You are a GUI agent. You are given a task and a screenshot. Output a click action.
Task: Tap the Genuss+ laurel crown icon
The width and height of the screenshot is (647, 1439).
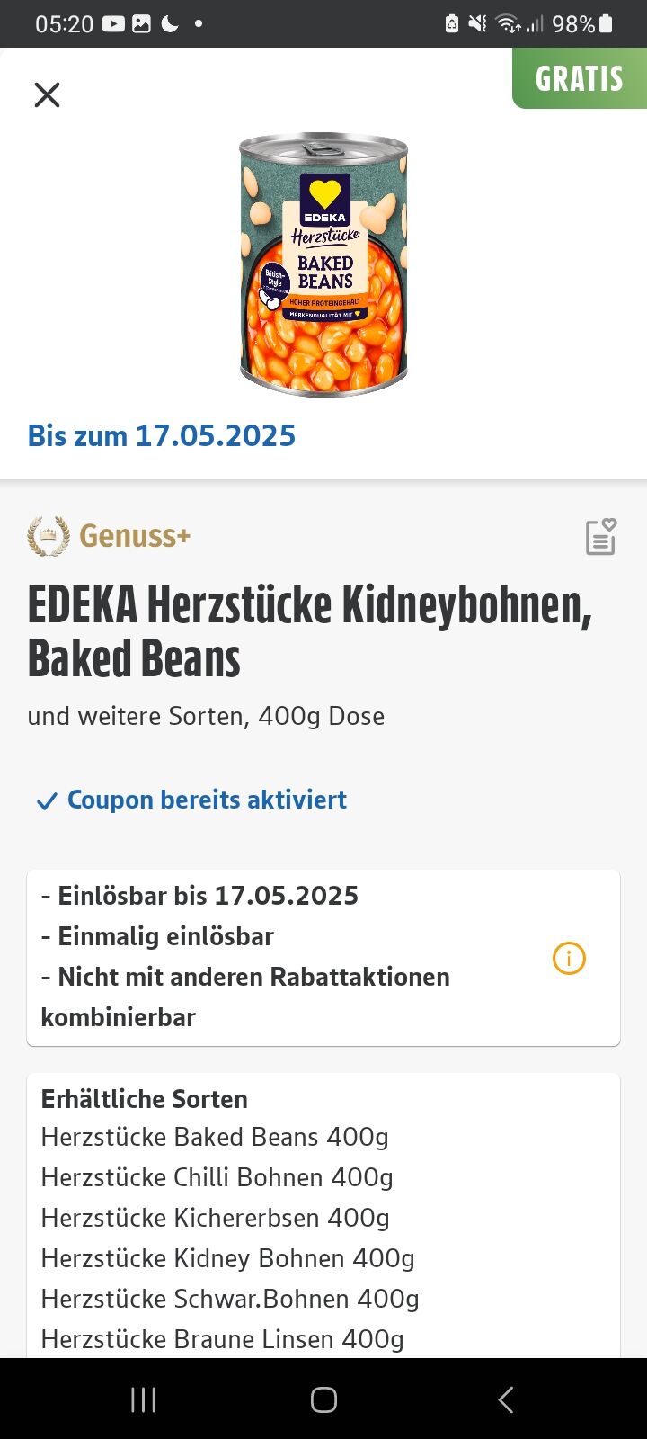click(49, 536)
